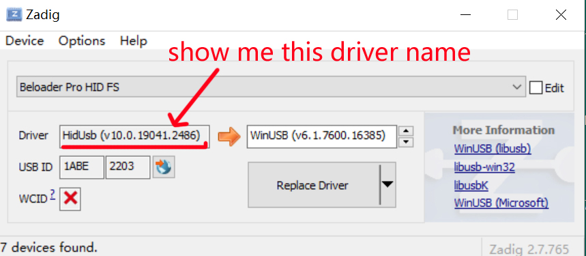Click the Zadig 2.7.765 version text
The image size is (586, 256).
pos(529,249)
